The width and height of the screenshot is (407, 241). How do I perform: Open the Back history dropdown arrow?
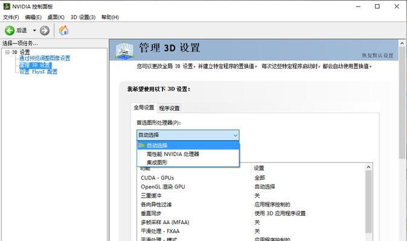pos(34,31)
